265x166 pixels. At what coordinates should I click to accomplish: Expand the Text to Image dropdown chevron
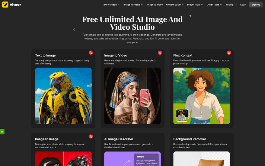[119, 5]
